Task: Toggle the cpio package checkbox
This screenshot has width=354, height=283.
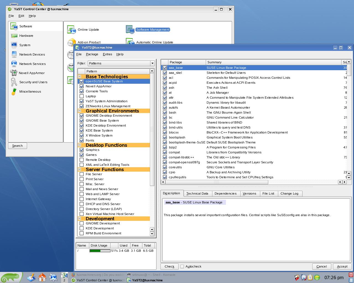Action: [x=165, y=172]
